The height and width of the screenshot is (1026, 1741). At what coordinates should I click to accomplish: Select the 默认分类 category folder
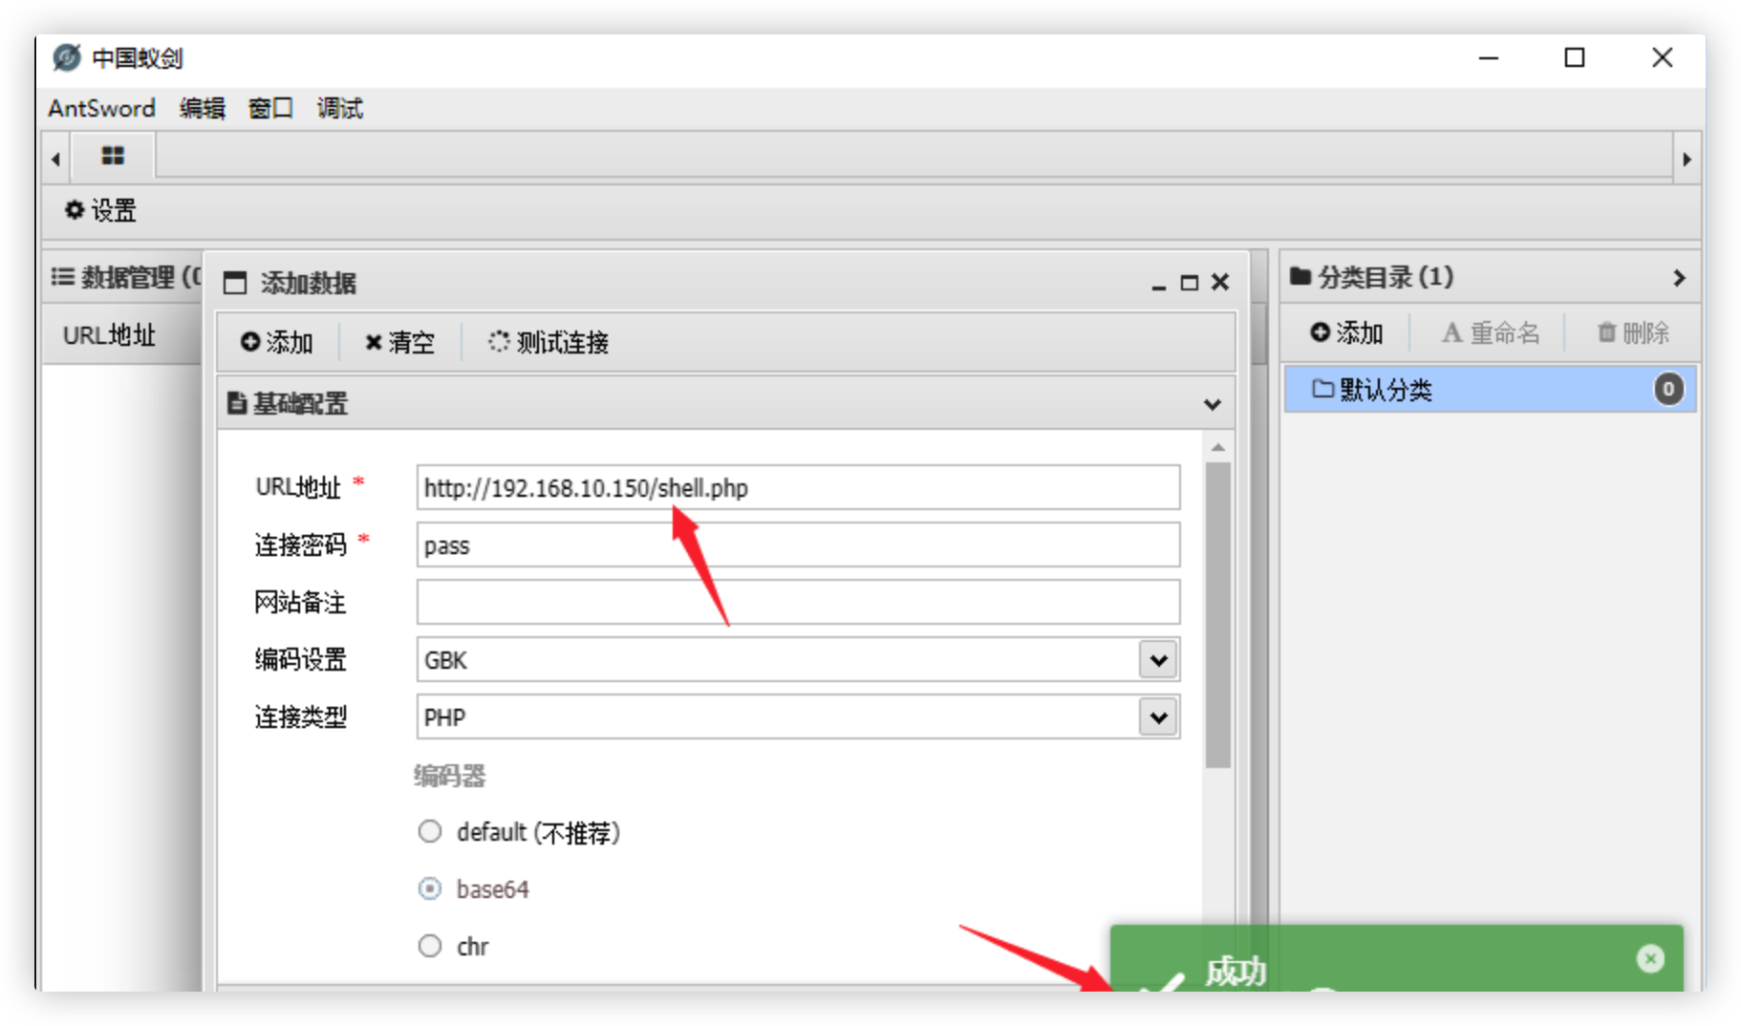click(x=1490, y=389)
